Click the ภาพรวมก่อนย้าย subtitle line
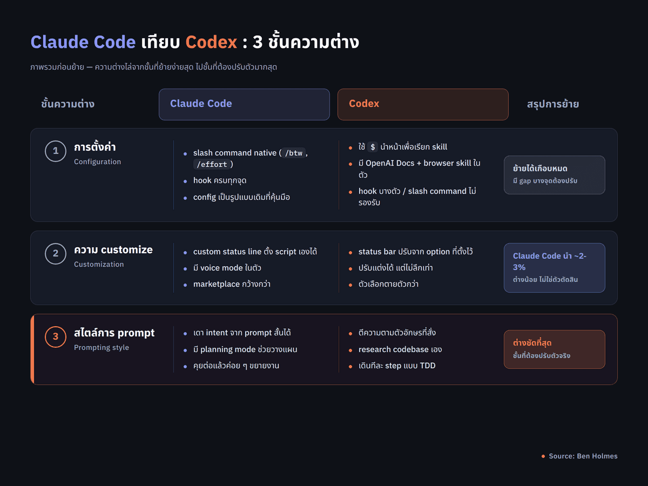 pos(154,67)
